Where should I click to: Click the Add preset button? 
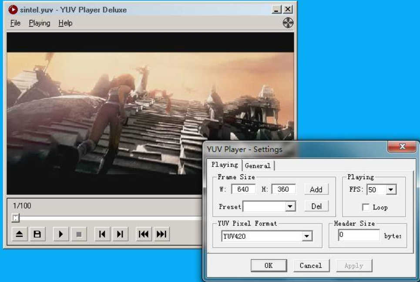coord(316,190)
